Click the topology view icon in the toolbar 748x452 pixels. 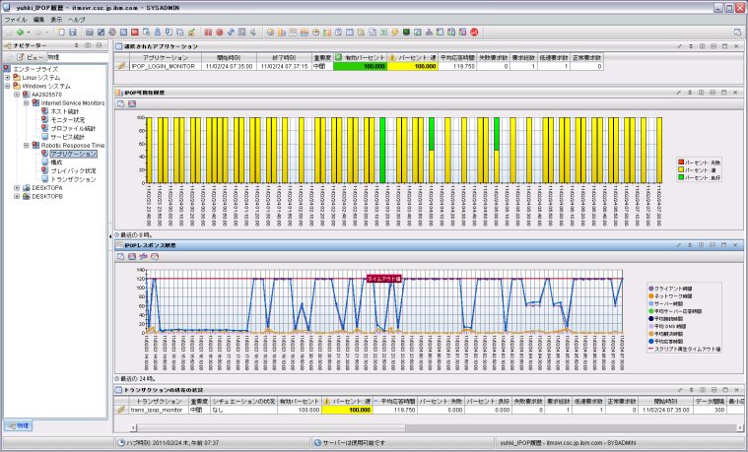[429, 32]
